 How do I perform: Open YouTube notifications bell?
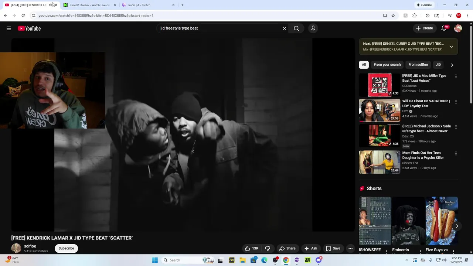[x=445, y=28]
